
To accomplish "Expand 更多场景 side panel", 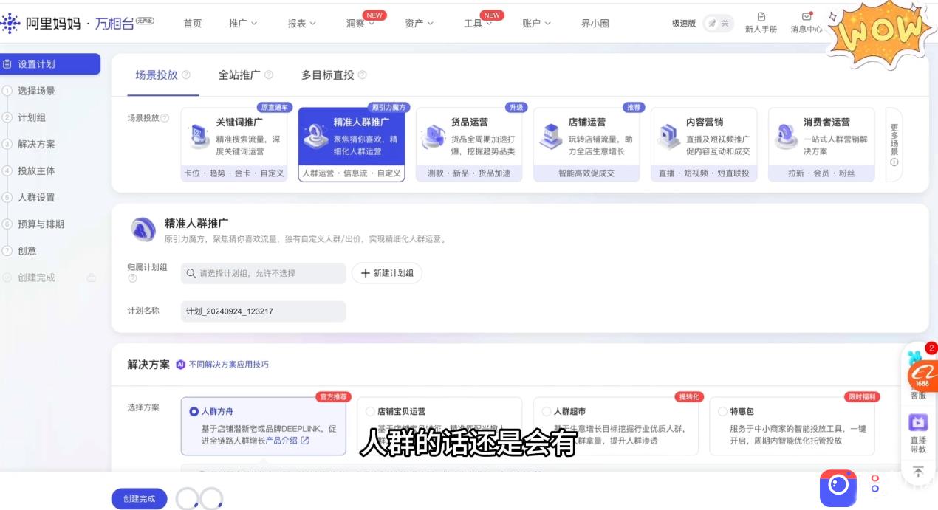I will coord(894,145).
